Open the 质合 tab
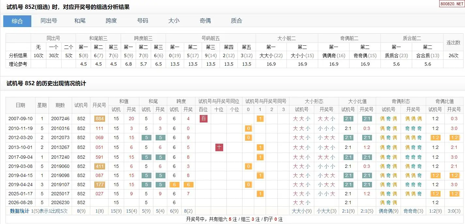The height and width of the screenshot is (224, 465). point(237,21)
